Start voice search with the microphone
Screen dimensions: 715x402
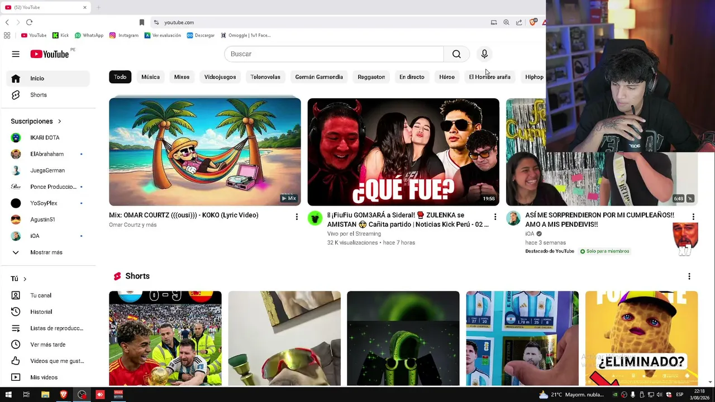[484, 54]
